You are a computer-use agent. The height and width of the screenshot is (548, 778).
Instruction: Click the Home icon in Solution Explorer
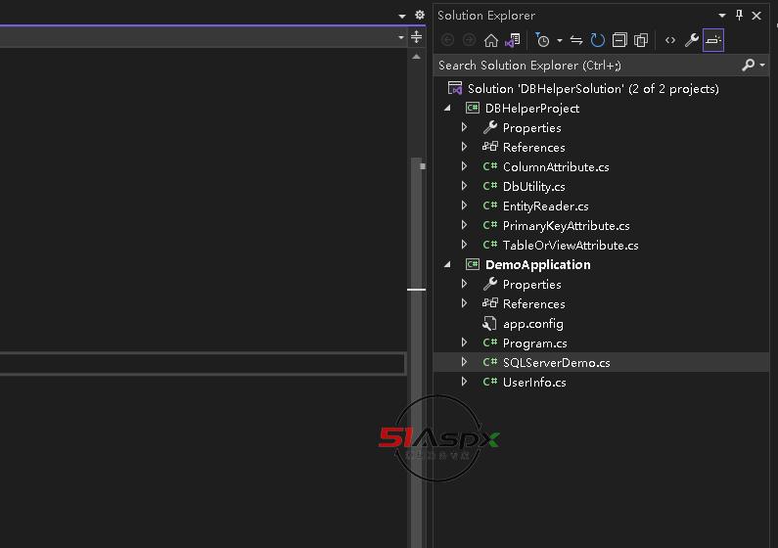(491, 40)
